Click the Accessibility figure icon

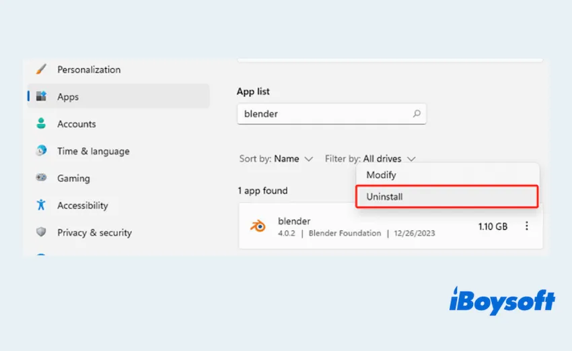(x=41, y=205)
